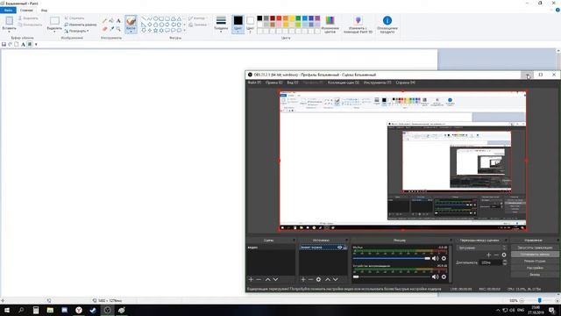The image size is (561, 316).
Task: Select Color 2 box in Paint
Action: point(250,25)
